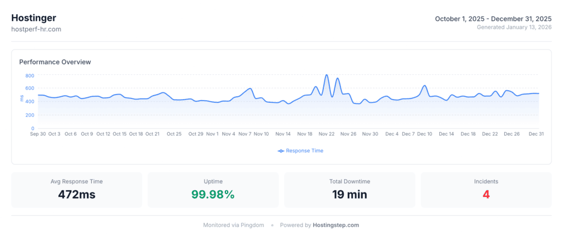
Task: Click the Generated January 13, 2026 text
Action: click(x=514, y=27)
